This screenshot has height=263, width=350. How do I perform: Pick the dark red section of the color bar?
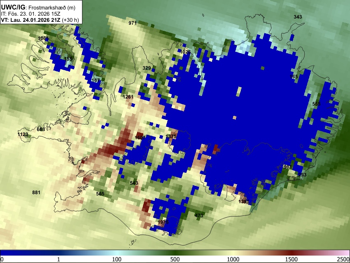[x=292, y=253]
